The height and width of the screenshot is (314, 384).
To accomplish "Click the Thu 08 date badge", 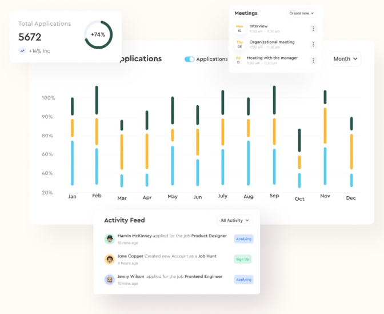I will 239,45.
